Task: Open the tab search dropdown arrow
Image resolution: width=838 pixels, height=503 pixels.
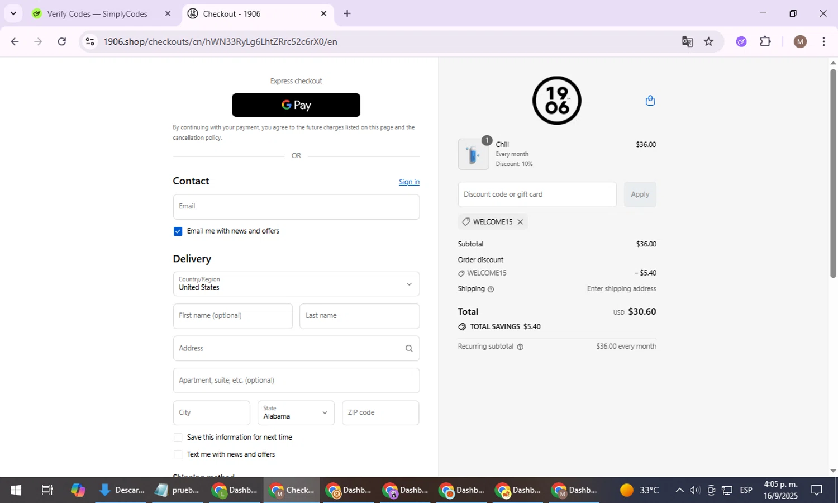Action: [13, 13]
